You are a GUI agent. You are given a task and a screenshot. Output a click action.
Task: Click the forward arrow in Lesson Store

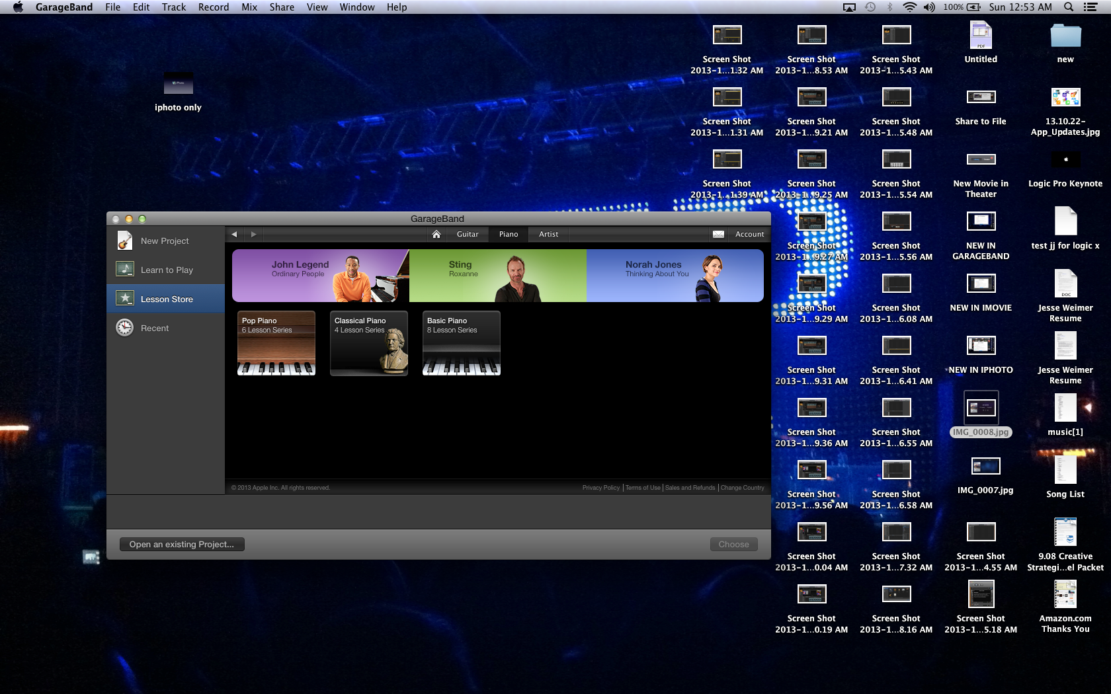(x=253, y=234)
